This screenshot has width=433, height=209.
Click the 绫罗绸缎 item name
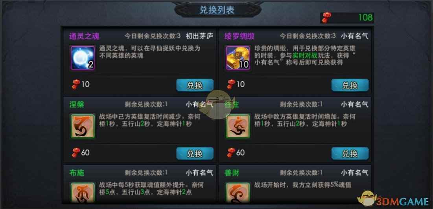[x=240, y=37]
